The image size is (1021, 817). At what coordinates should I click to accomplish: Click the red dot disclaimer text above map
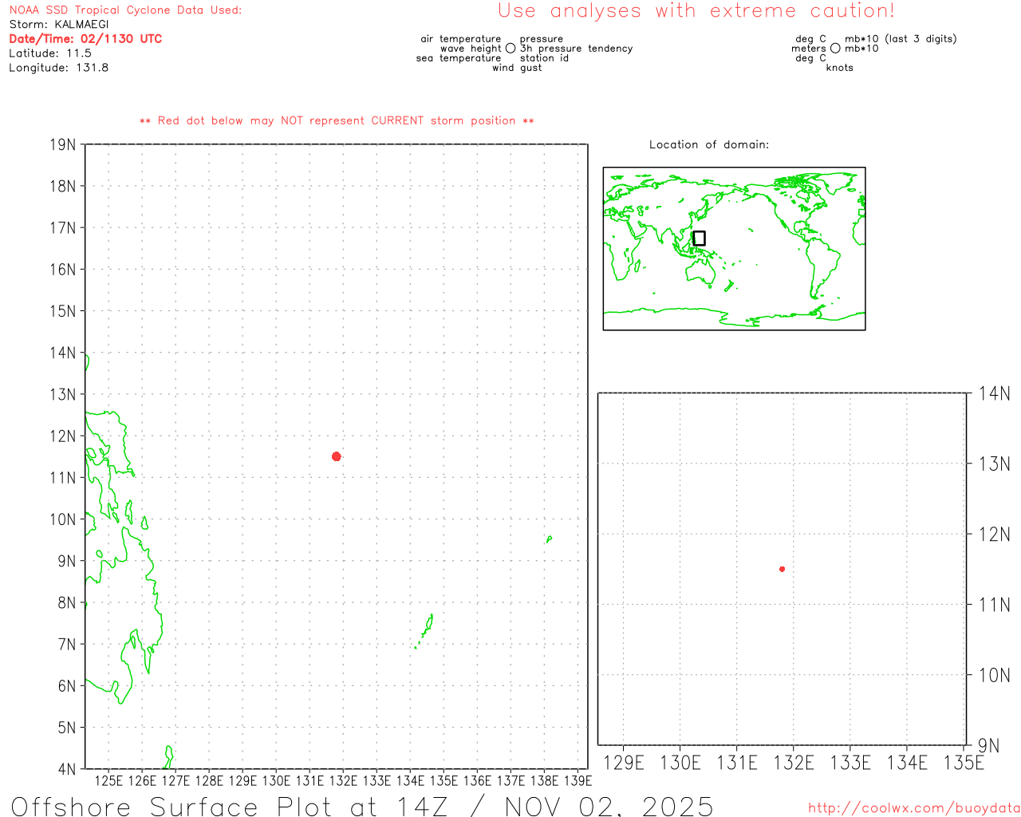[x=337, y=120]
